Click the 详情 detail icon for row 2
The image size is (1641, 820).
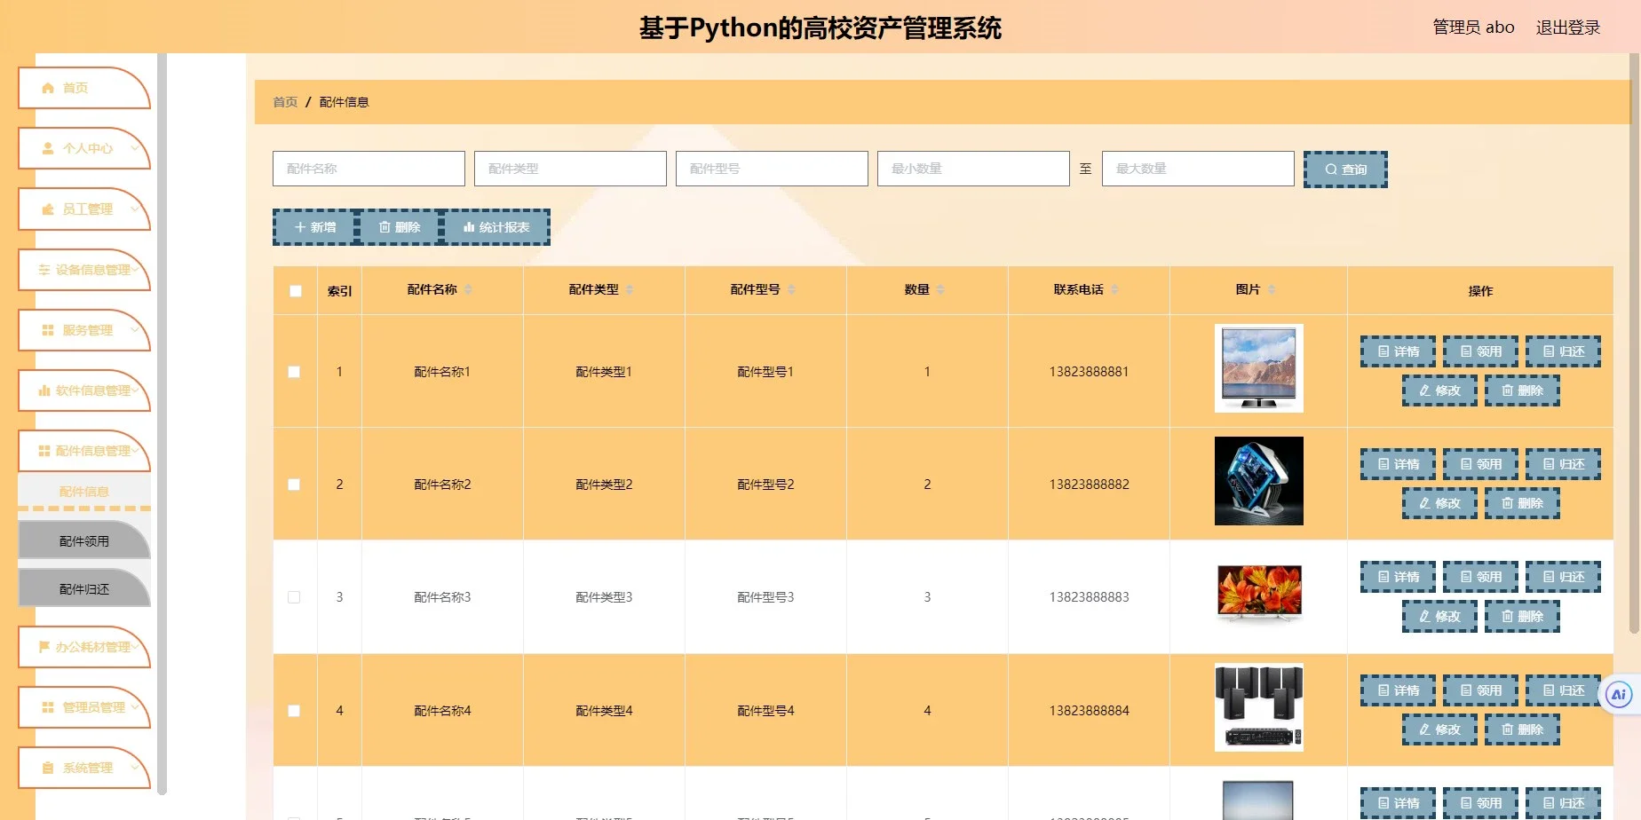pyautogui.click(x=1385, y=463)
